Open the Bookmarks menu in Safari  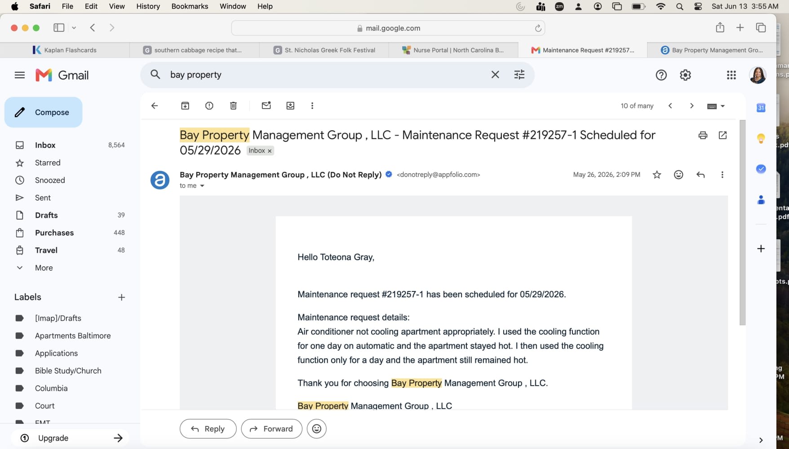coord(190,6)
